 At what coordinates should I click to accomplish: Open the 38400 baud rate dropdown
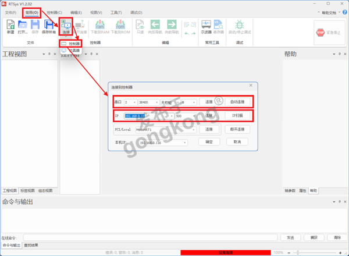(156, 102)
